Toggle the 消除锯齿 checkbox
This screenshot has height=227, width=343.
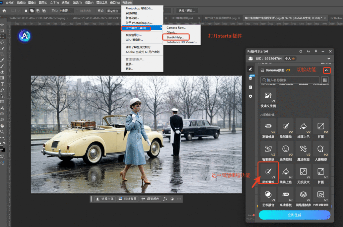pyautogui.click(x=77, y=11)
